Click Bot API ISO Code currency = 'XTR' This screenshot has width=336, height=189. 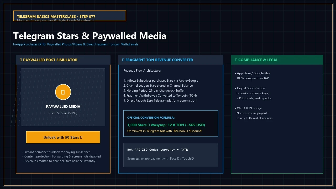pos(158,150)
